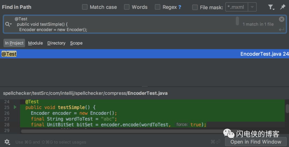
Task: Switch to the Module scope tab
Action: pos(35,43)
